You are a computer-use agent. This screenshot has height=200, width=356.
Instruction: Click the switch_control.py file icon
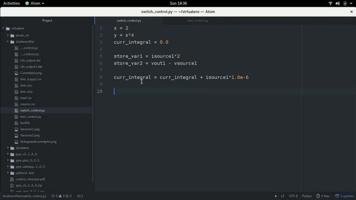(16, 111)
